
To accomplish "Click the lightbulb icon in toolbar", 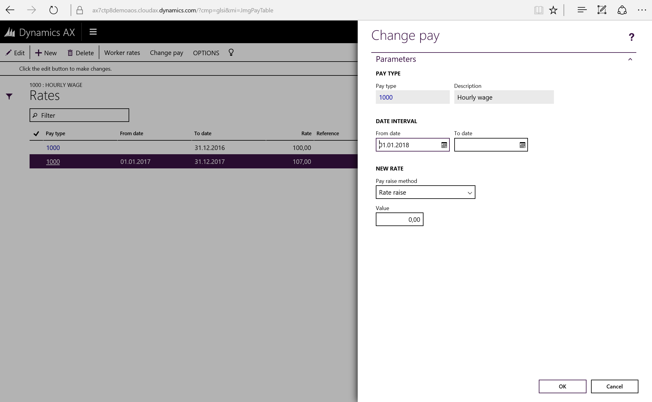I will coord(231,53).
